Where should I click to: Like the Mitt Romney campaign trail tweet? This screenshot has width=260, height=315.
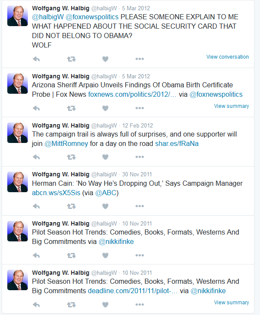[x=105, y=157]
